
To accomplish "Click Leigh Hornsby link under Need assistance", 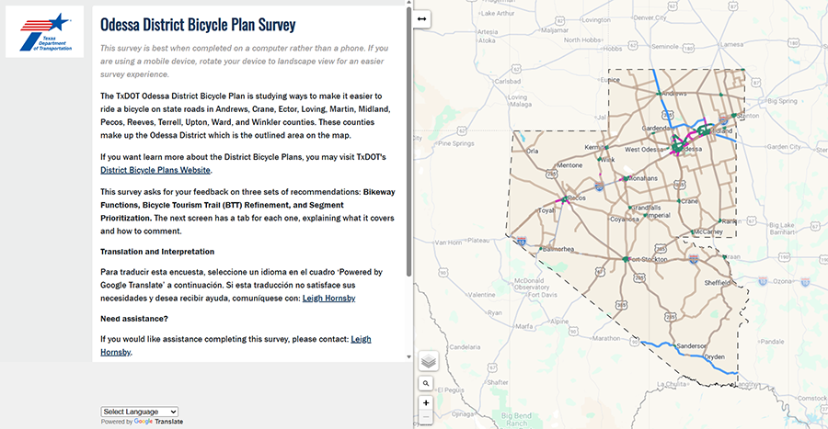I will [236, 345].
